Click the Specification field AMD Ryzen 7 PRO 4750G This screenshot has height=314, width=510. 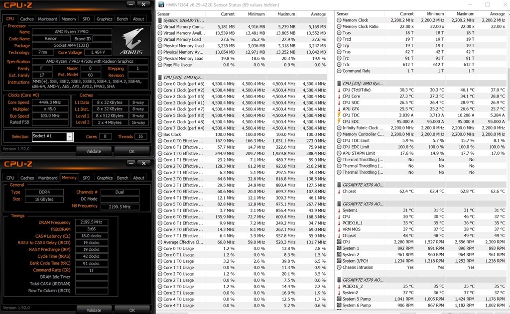(90, 61)
